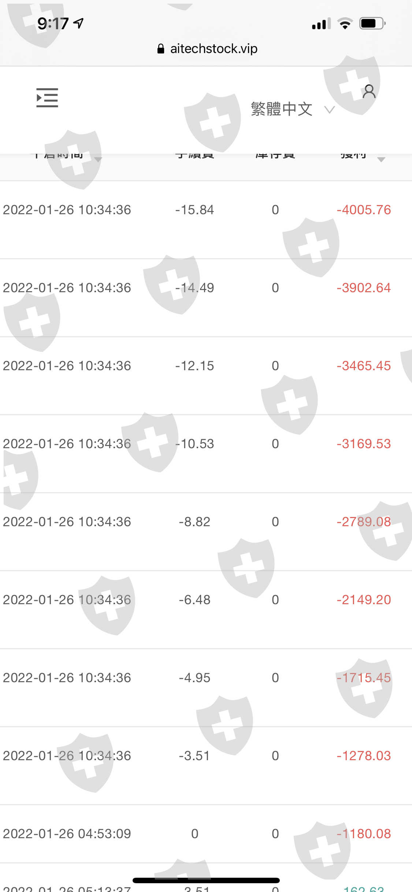The height and width of the screenshot is (892, 412).
Task: Tap the row with fee -6.48
Action: tap(194, 600)
